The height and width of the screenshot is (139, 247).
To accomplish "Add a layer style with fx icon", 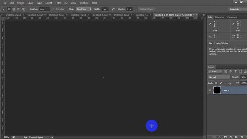I will pyautogui.click(x=220, y=137).
